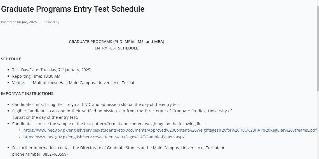Click the scrollbar track below the thumb
319x159 pixels.
[318, 125]
